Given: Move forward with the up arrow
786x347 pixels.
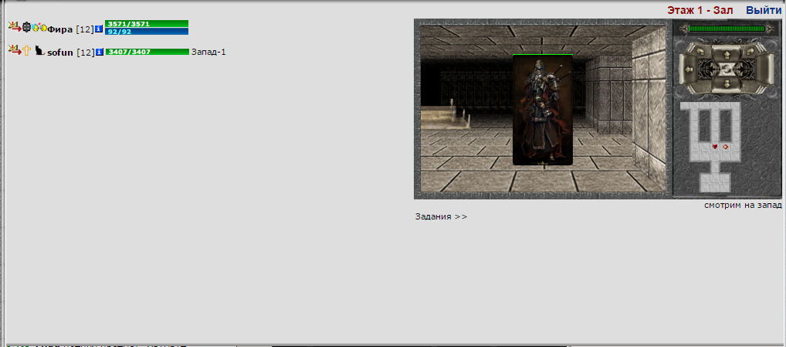Looking at the screenshot, I should [x=727, y=55].
